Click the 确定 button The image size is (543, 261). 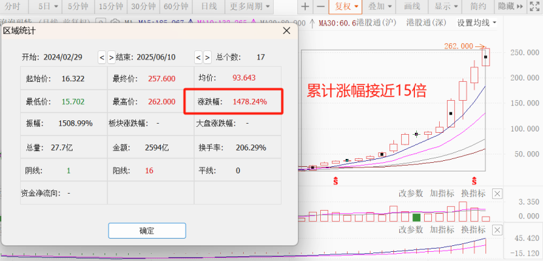pyautogui.click(x=147, y=230)
